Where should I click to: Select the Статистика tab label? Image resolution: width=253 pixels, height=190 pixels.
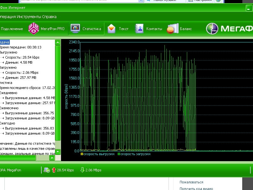[x=92, y=29]
